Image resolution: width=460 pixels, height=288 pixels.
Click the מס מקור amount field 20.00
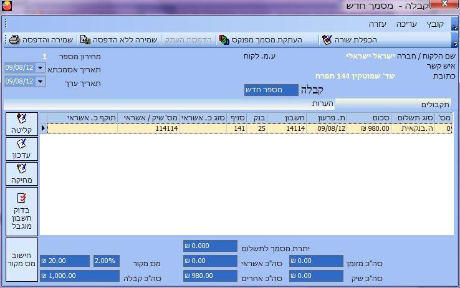(65, 261)
